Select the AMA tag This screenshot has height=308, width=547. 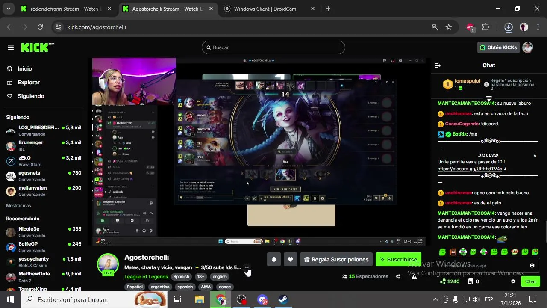(206, 287)
